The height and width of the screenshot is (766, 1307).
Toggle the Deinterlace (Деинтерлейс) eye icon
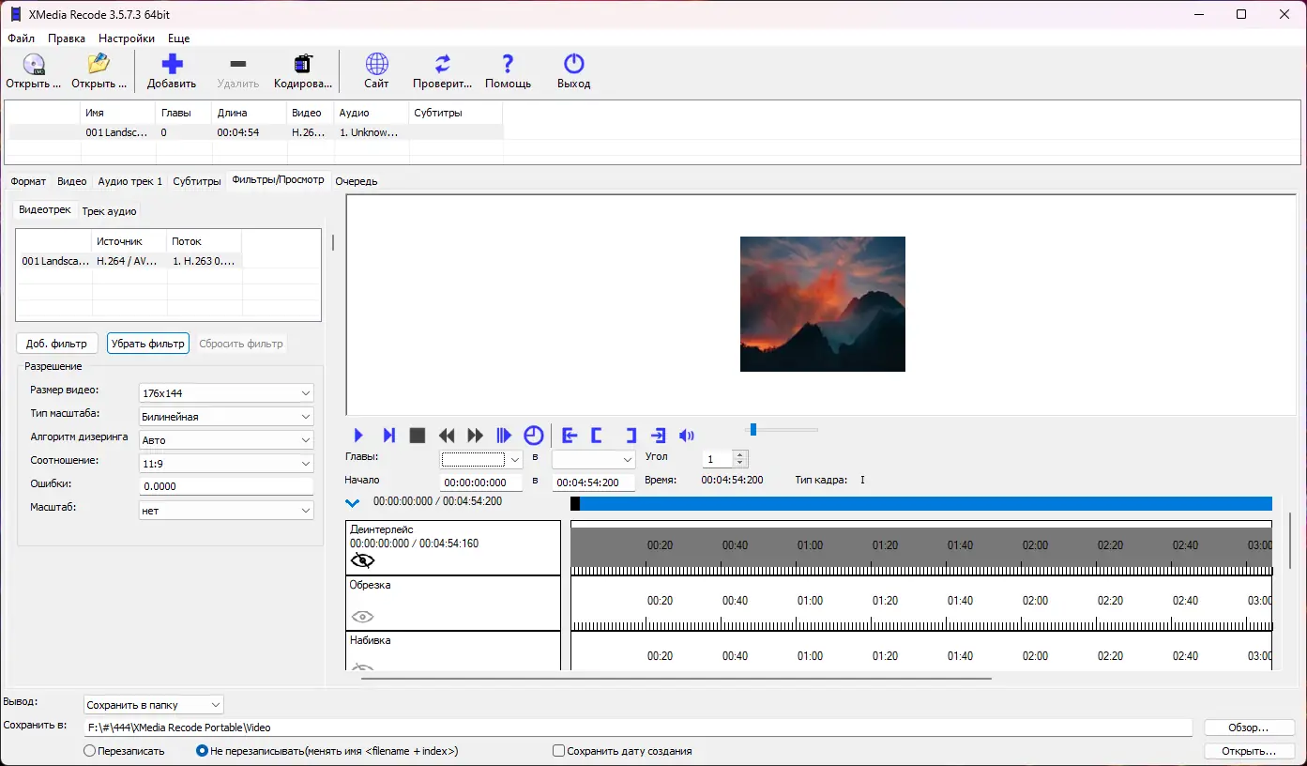point(362,560)
